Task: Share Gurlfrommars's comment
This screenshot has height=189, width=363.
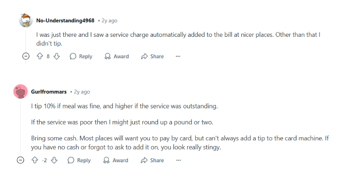Action: (x=152, y=160)
